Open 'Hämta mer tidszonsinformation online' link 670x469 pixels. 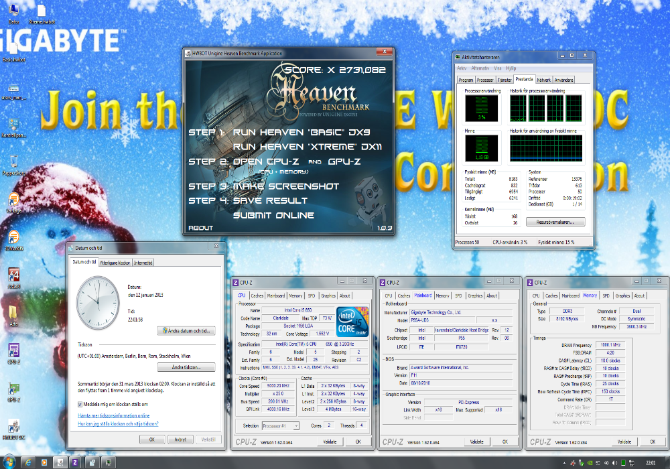coord(114,415)
